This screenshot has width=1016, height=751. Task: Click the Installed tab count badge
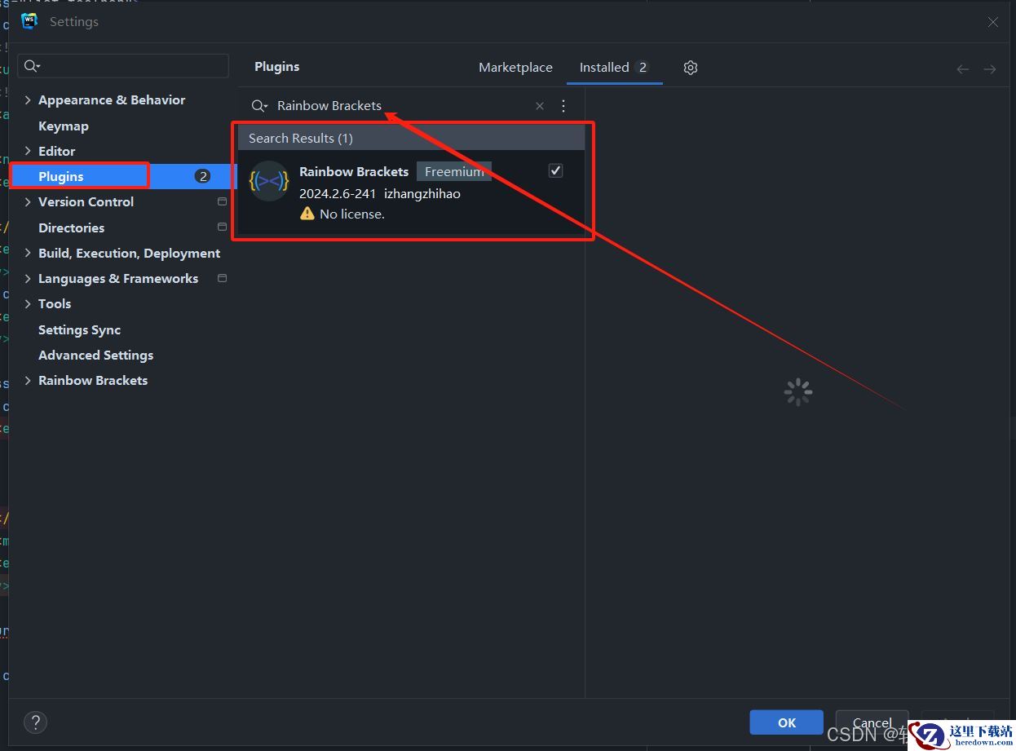pos(643,68)
